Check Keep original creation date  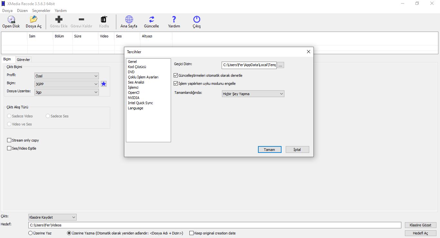(191, 233)
